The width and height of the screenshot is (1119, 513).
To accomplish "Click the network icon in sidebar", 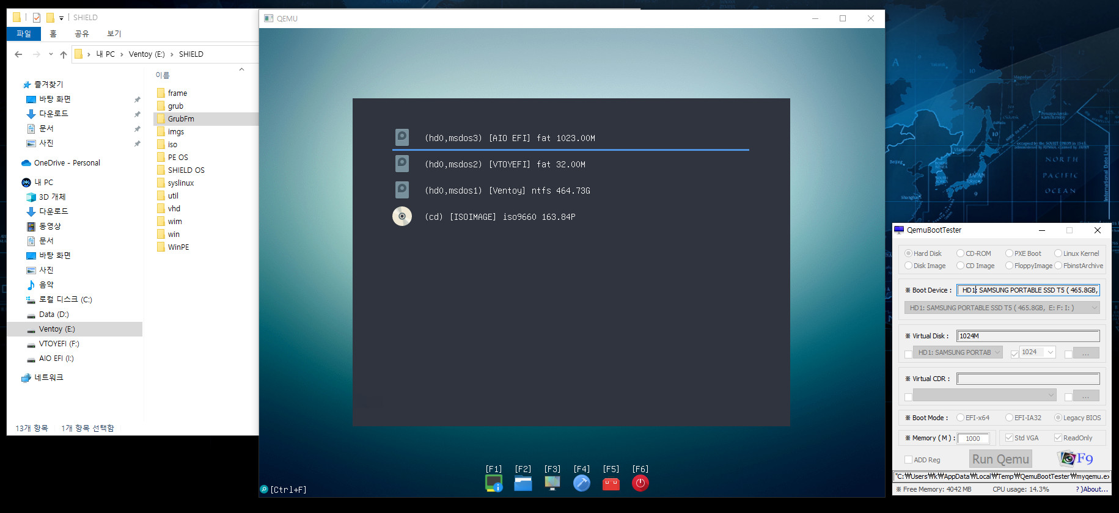I will 26,378.
